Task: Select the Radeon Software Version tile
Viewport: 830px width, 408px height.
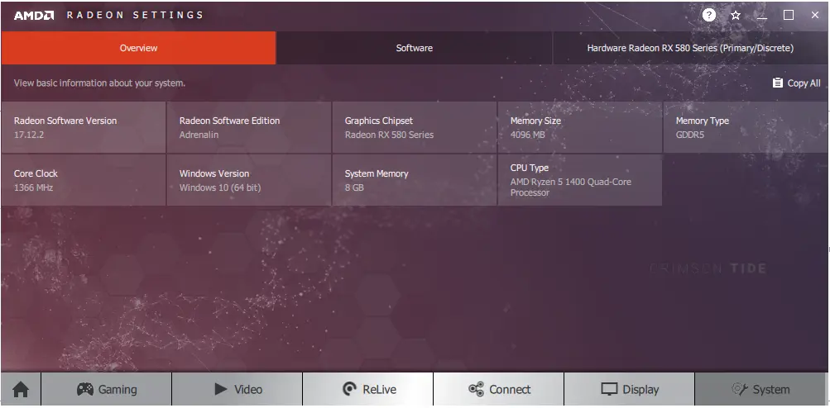Action: pyautogui.click(x=84, y=127)
